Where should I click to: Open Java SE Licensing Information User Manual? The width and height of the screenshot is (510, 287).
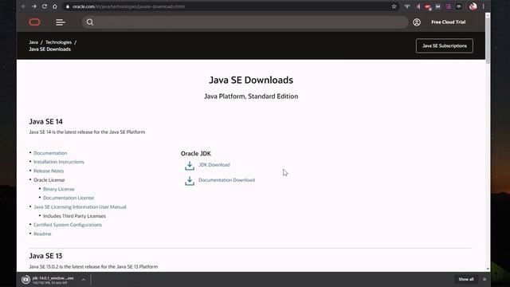pyautogui.click(x=80, y=207)
